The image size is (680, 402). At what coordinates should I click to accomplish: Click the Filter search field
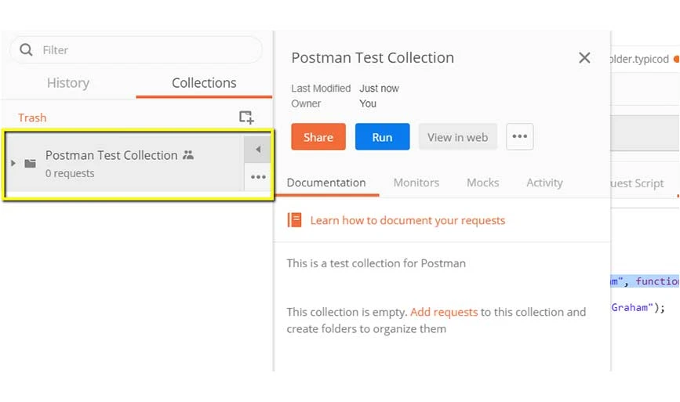point(136,50)
